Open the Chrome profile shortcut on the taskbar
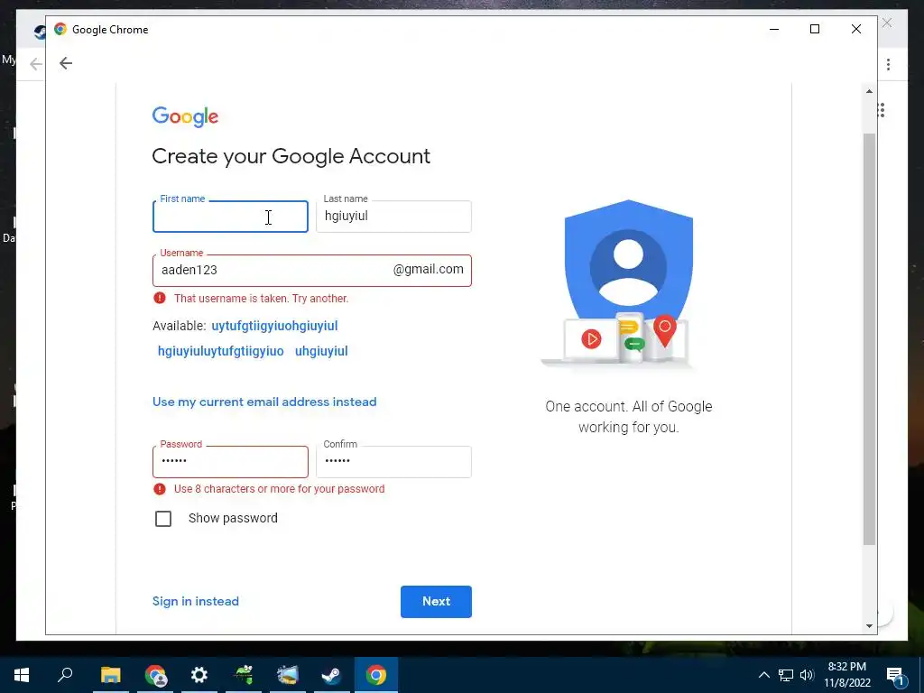This screenshot has height=693, width=924. pos(155,675)
